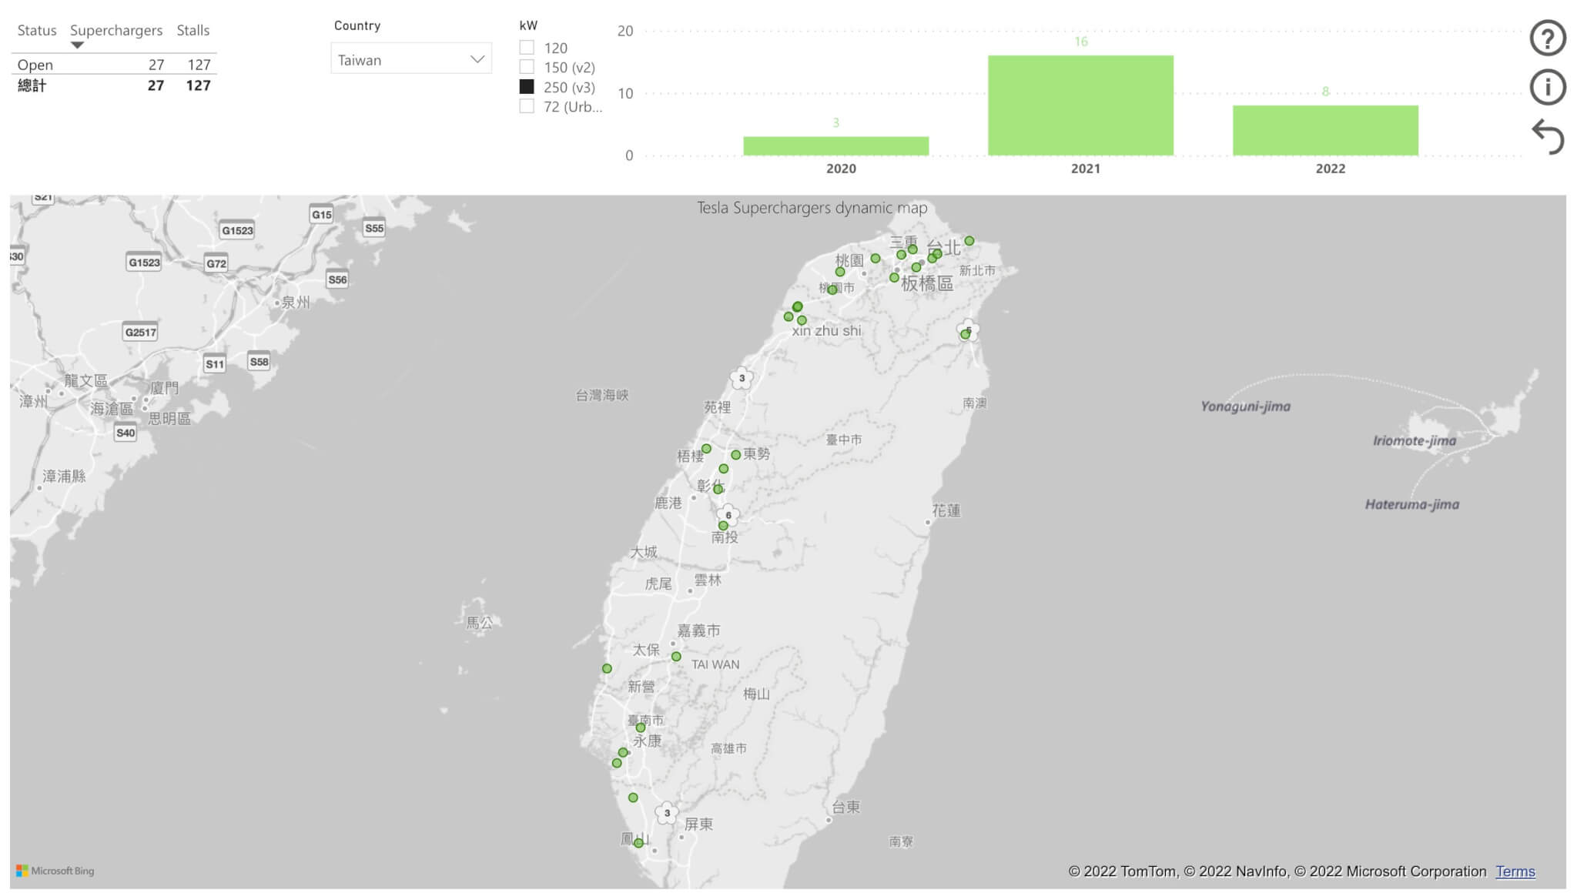This screenshot has height=893, width=1577.
Task: Click the supercharger dot near TAI WAN label
Action: [676, 657]
